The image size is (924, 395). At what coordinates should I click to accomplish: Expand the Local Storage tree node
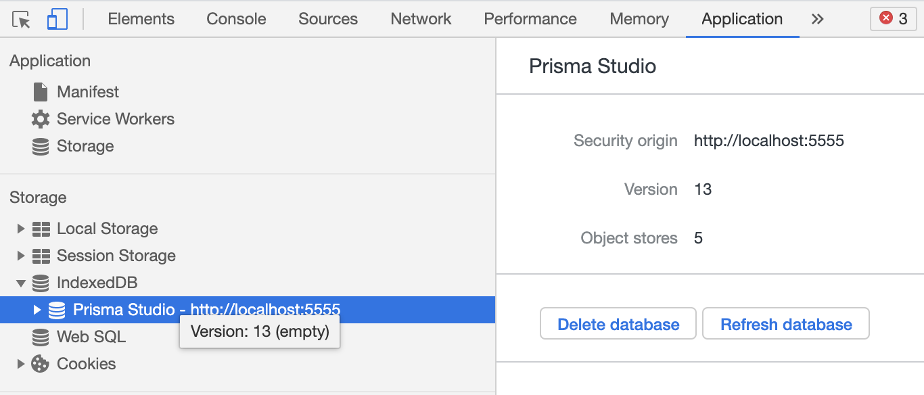21,229
